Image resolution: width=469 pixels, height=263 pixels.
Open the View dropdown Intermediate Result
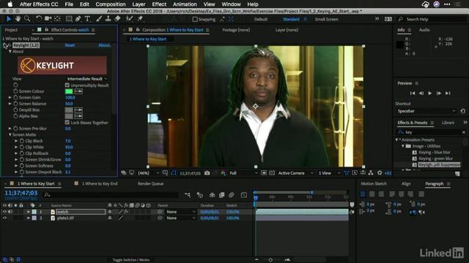[87, 79]
